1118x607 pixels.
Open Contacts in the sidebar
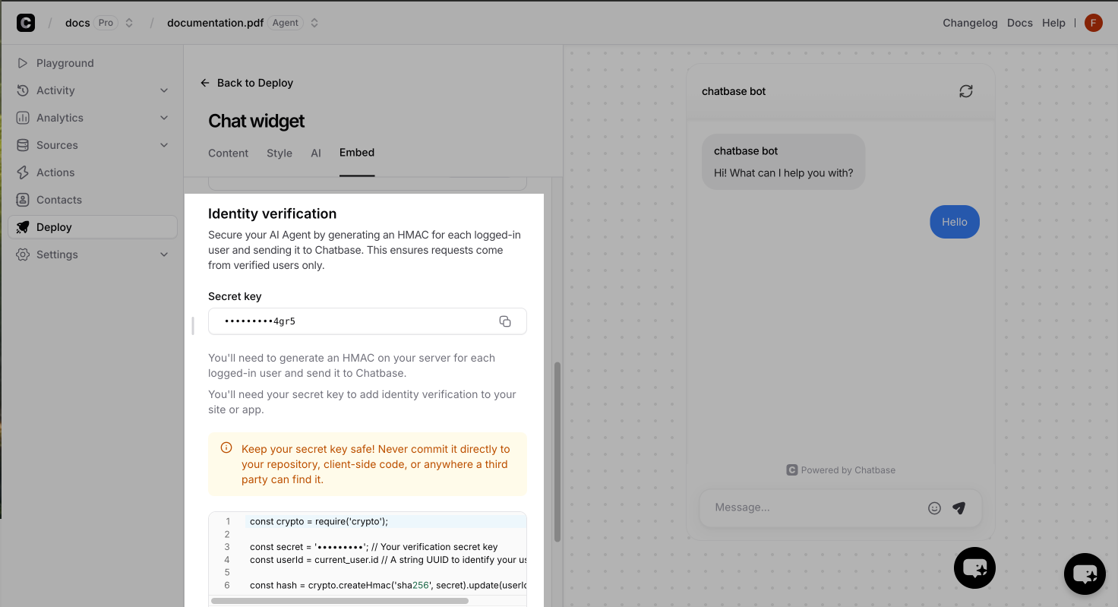point(92,200)
